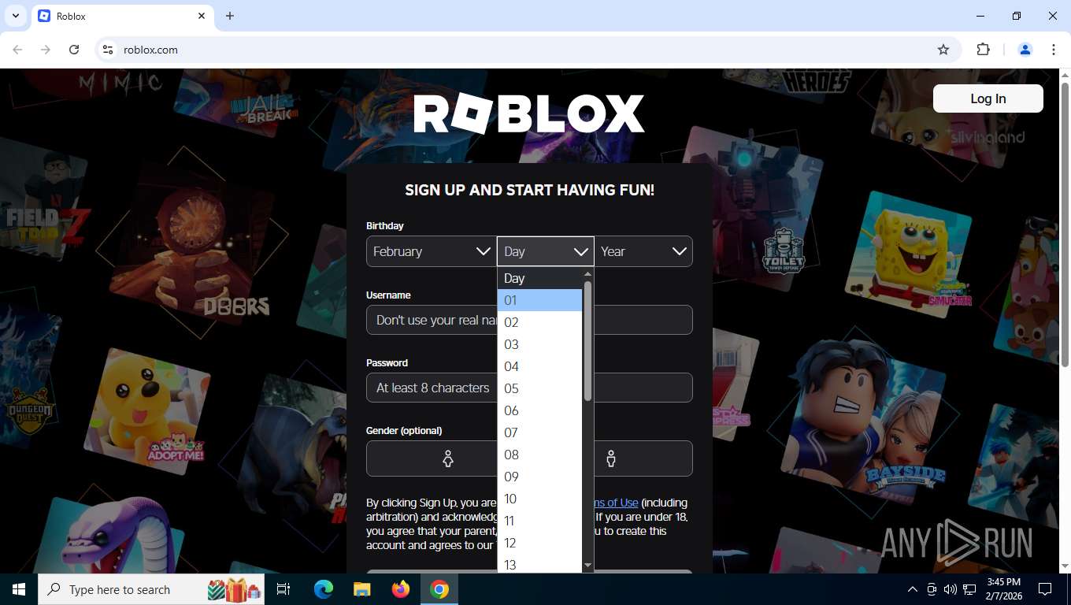The width and height of the screenshot is (1071, 605).
Task: Open the taskbar clock and date
Action: tap(1003, 589)
